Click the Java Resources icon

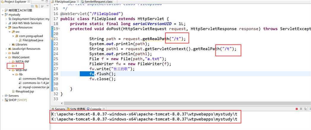(10, 27)
